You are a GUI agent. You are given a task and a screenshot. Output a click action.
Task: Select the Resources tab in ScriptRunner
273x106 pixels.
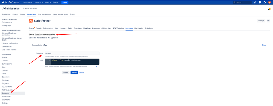(129, 28)
